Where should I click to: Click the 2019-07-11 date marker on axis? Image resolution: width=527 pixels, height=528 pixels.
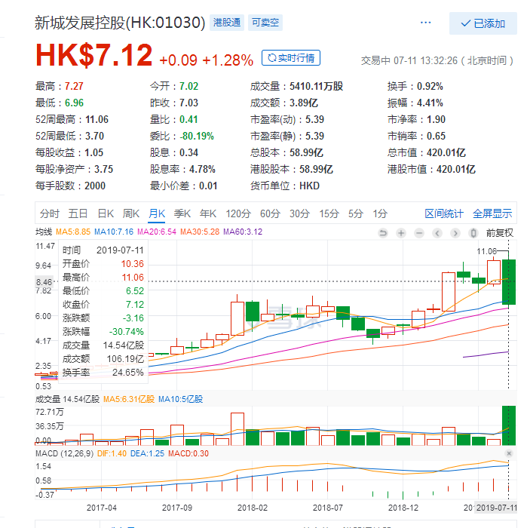[497, 508]
